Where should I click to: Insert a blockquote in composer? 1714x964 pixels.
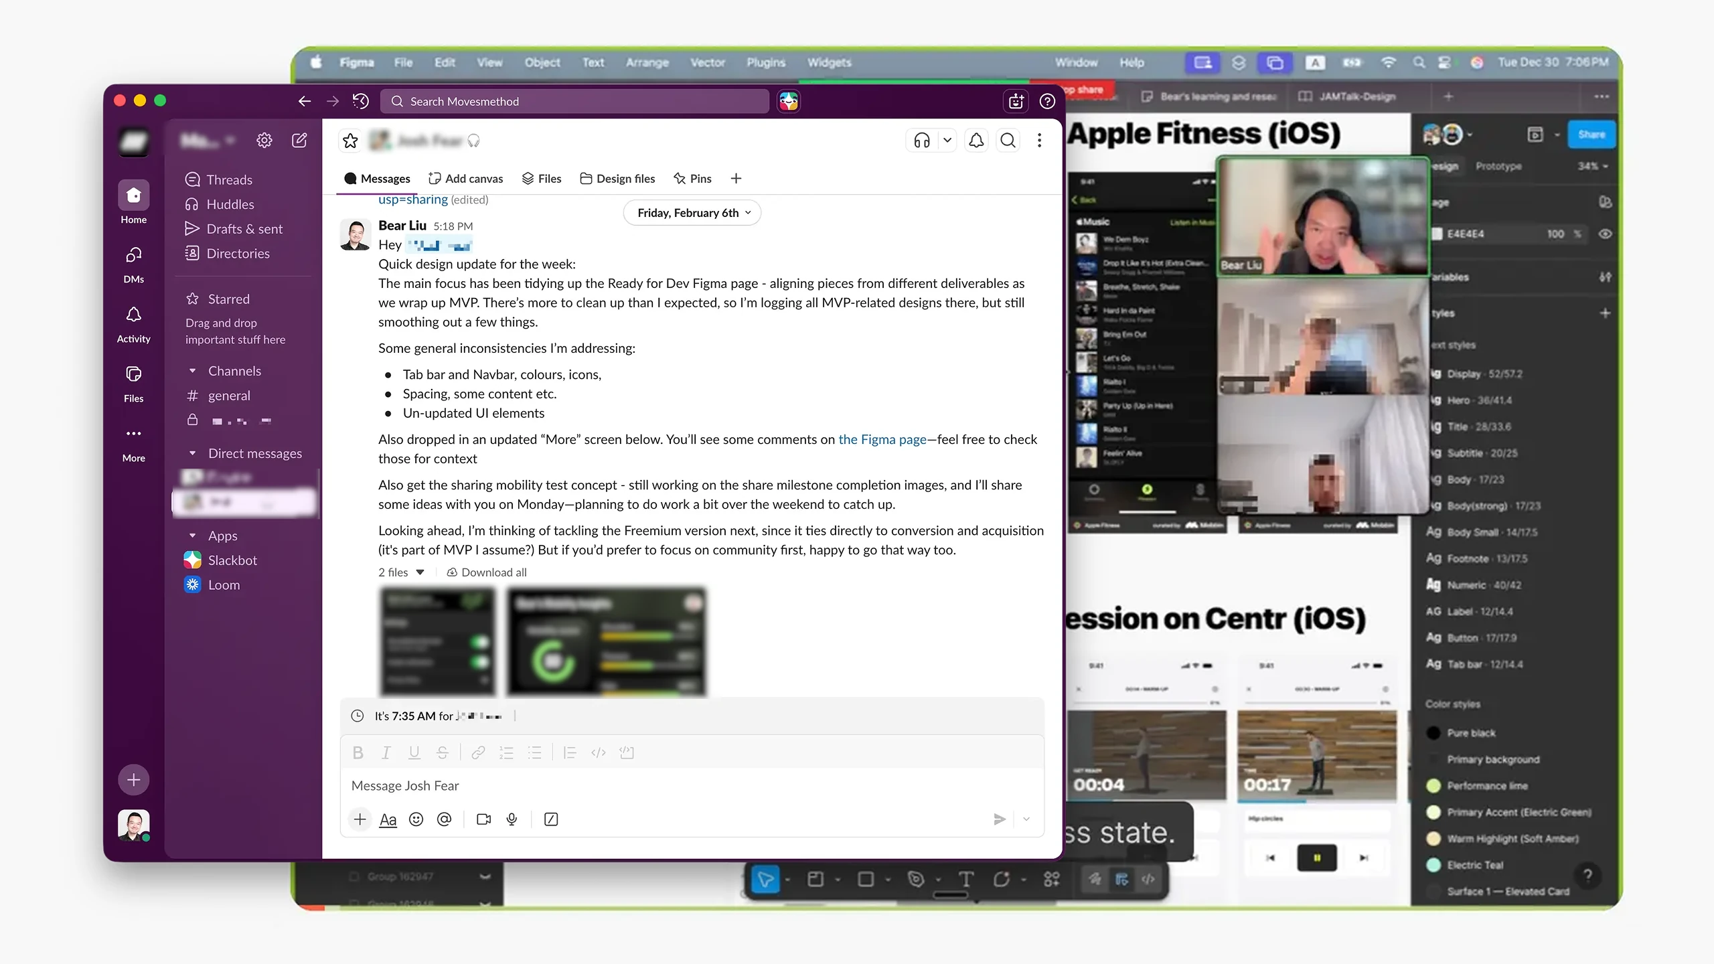(570, 752)
